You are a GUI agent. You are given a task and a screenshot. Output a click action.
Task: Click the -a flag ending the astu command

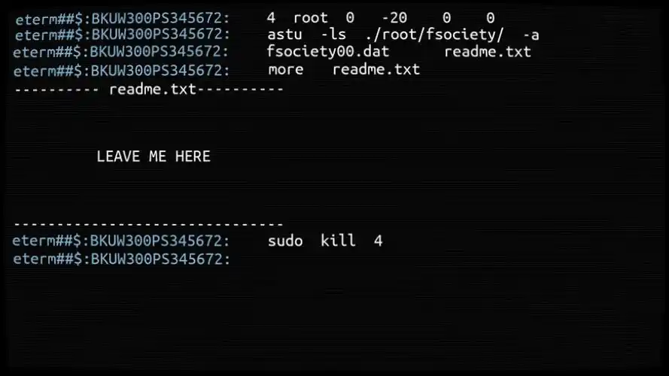pos(531,35)
